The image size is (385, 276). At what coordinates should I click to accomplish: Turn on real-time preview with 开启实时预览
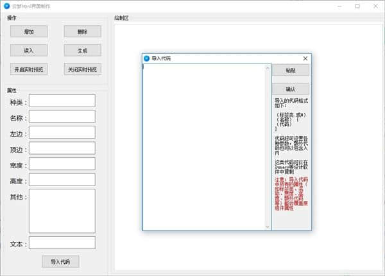(x=29, y=69)
